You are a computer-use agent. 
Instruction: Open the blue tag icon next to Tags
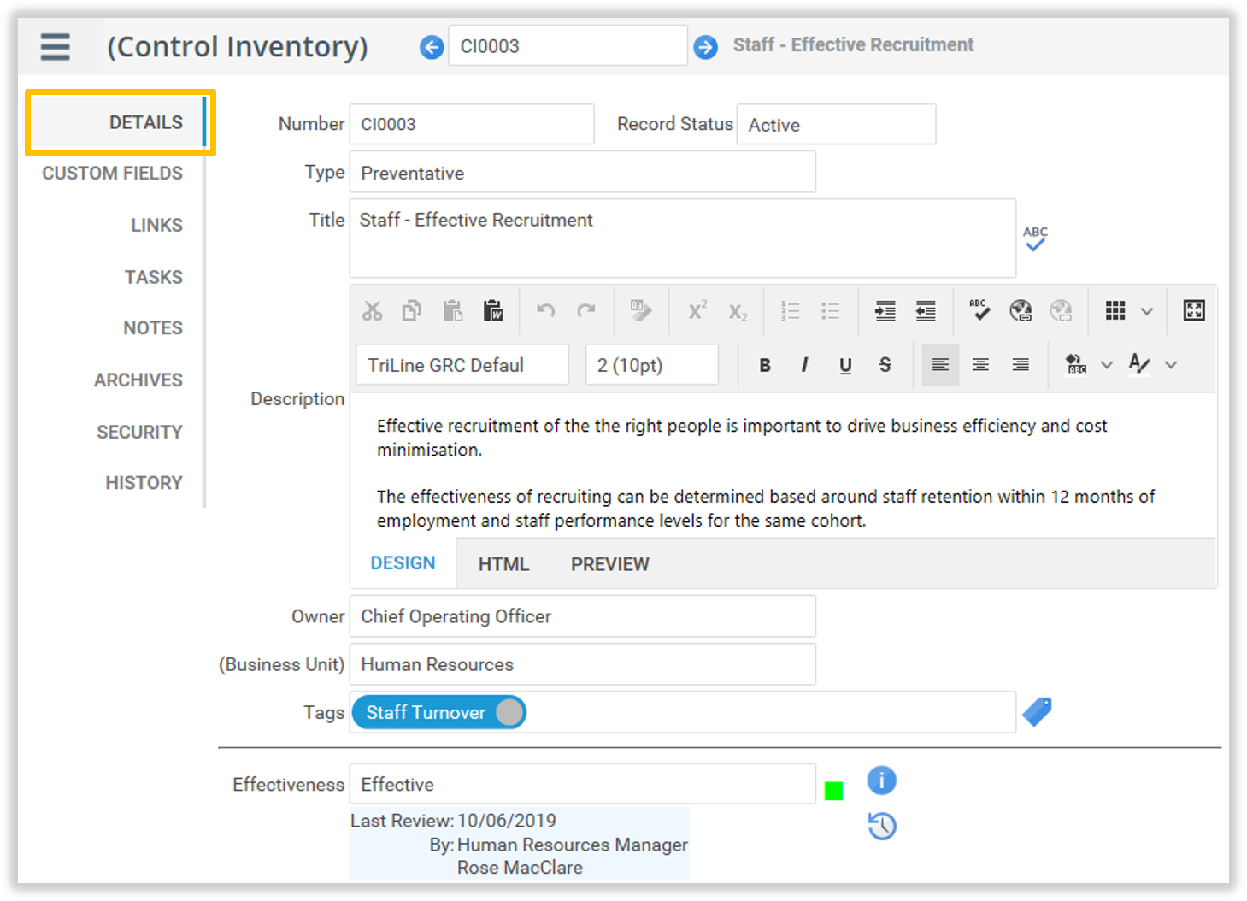click(1037, 712)
